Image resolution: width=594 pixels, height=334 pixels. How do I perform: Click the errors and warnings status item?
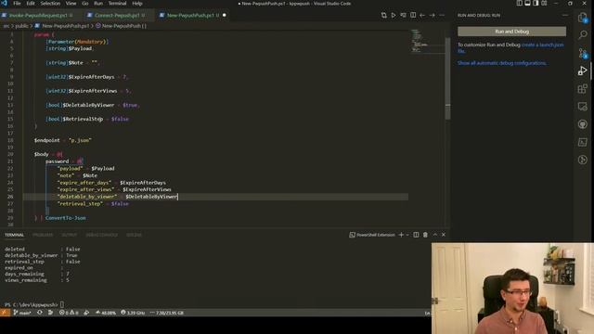[x=69, y=313]
